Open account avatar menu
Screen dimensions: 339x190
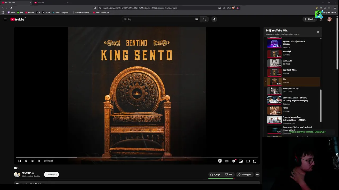click(329, 19)
